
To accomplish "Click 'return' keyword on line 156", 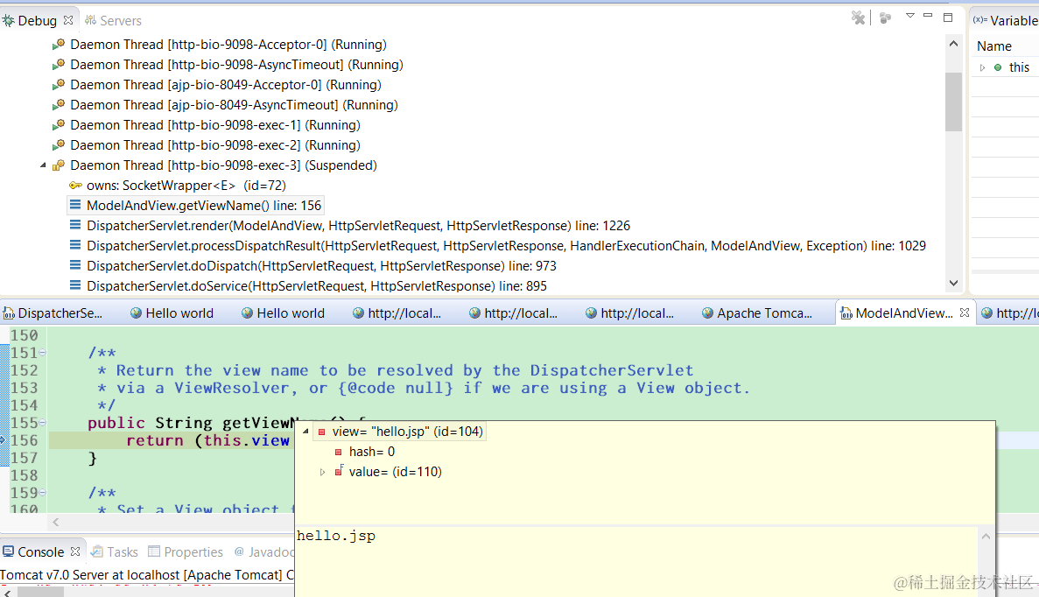I will (155, 440).
